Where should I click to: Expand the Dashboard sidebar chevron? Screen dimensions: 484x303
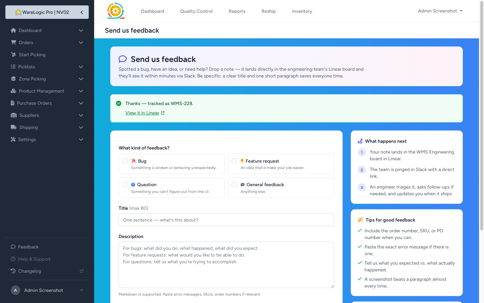[81, 30]
